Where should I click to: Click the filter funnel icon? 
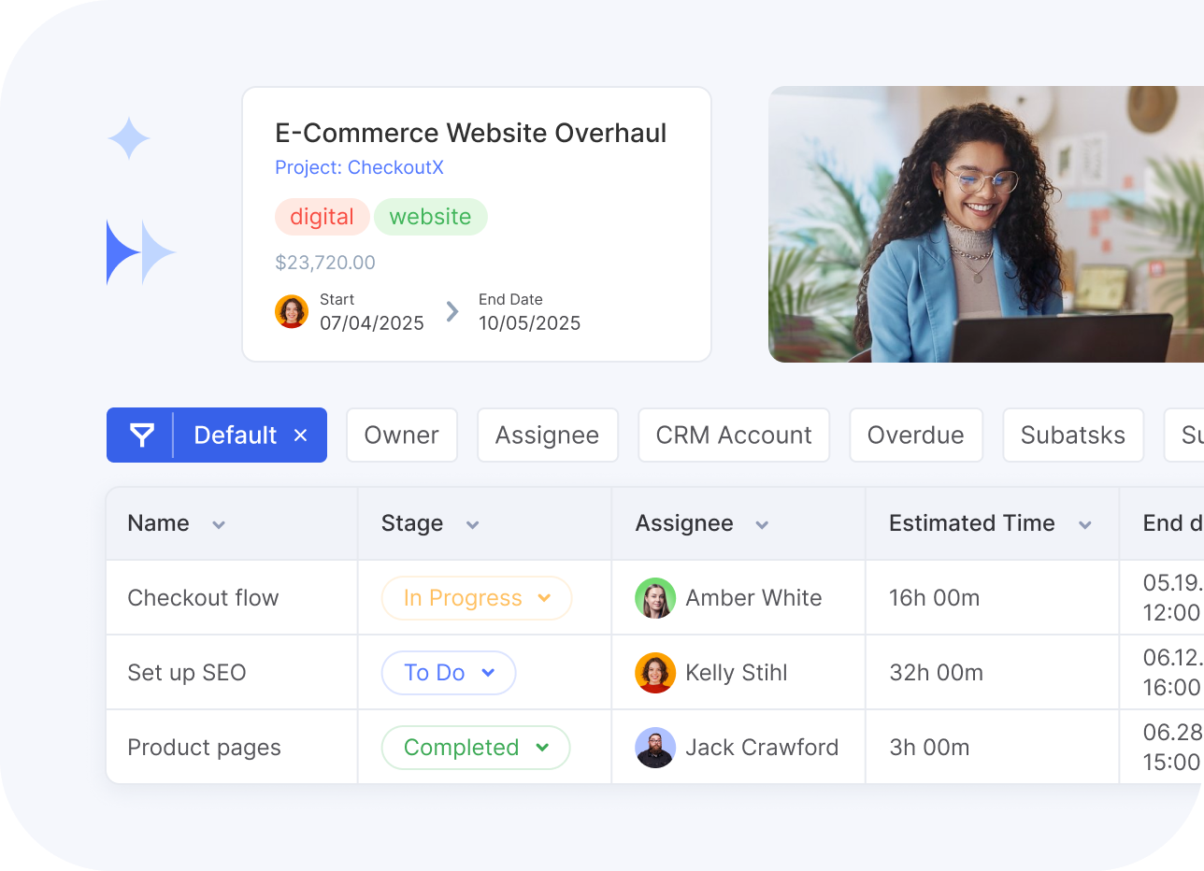[141, 435]
